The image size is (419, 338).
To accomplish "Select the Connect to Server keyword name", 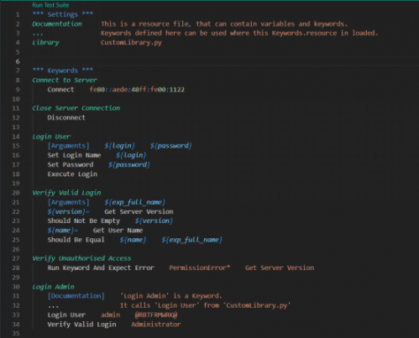I will (65, 81).
